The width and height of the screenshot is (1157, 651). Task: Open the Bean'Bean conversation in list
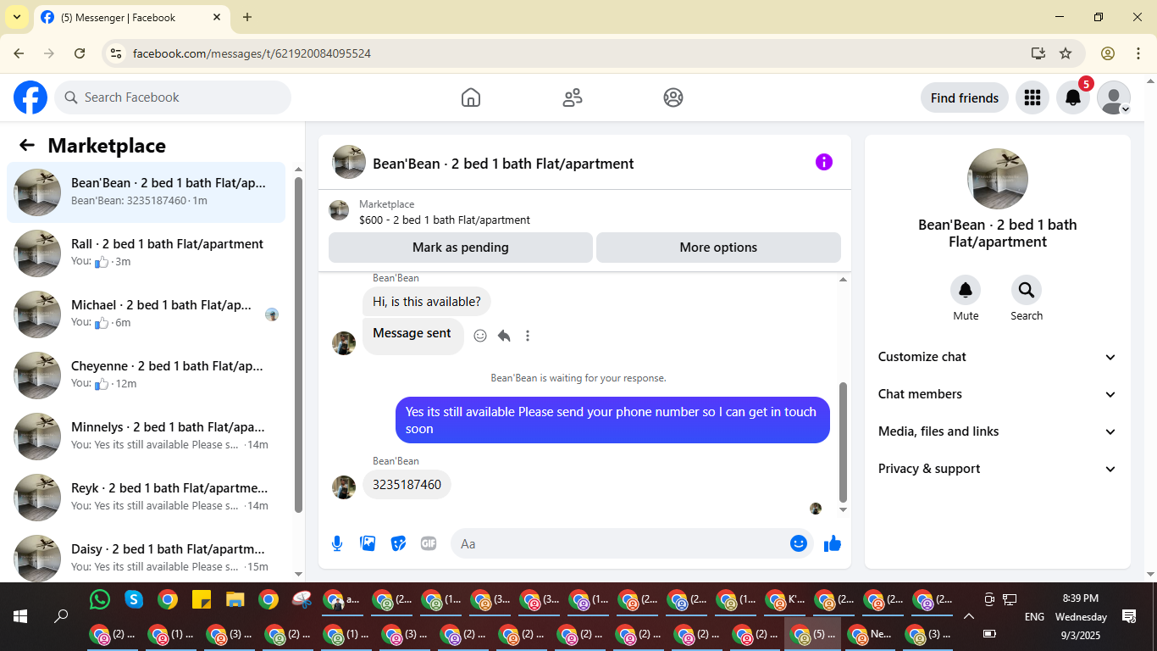click(146, 192)
